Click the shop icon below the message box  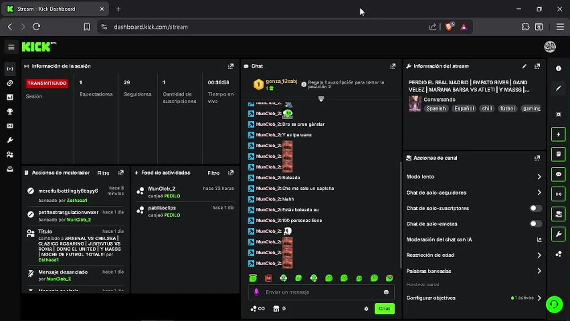tap(276, 309)
